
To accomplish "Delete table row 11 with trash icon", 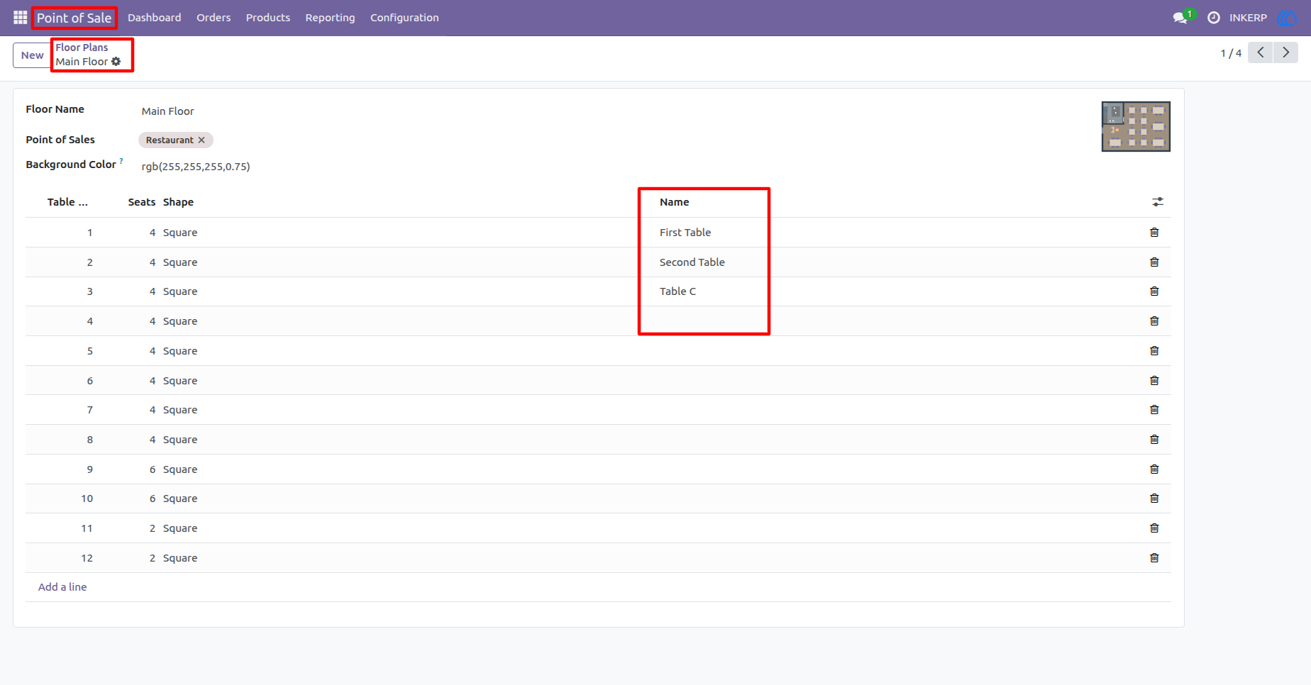I will coord(1154,528).
